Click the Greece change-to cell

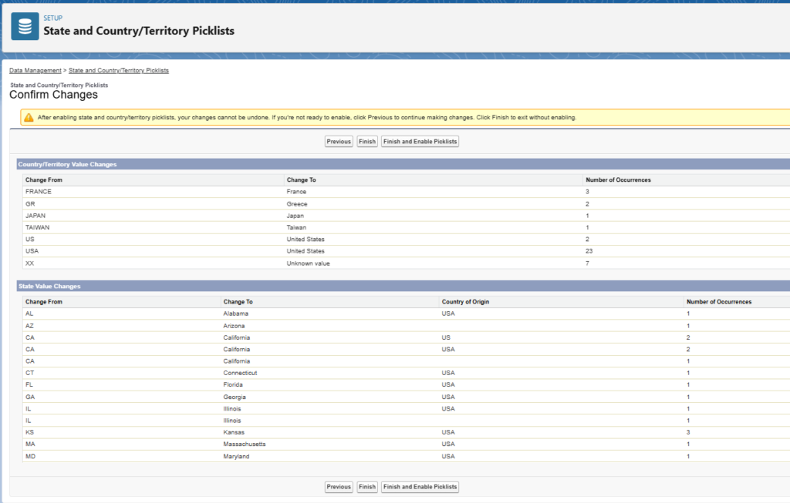(297, 203)
